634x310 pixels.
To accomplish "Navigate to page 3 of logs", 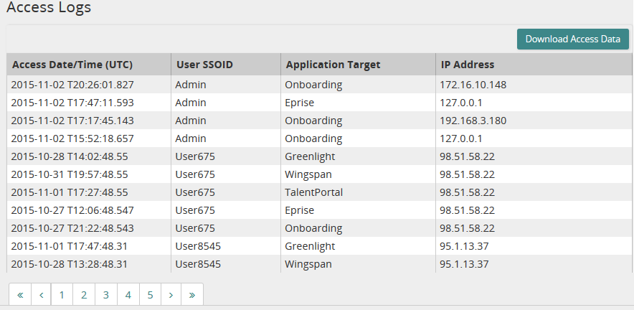I will click(x=106, y=294).
